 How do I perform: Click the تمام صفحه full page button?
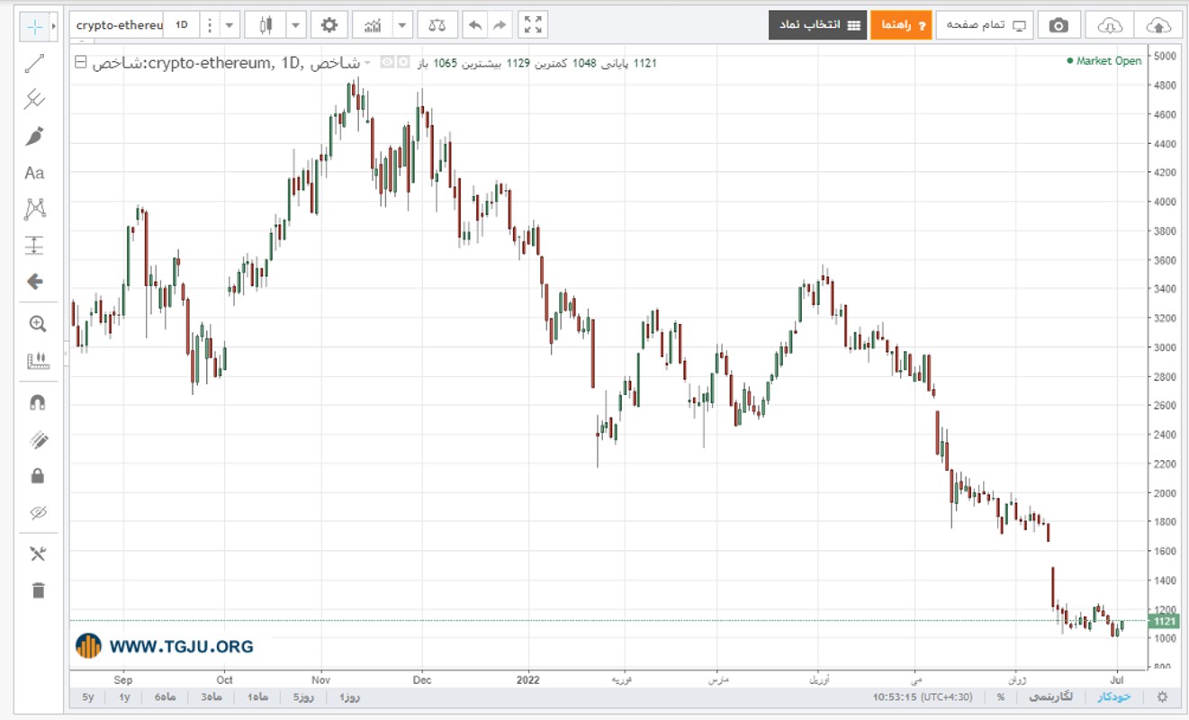click(x=985, y=25)
